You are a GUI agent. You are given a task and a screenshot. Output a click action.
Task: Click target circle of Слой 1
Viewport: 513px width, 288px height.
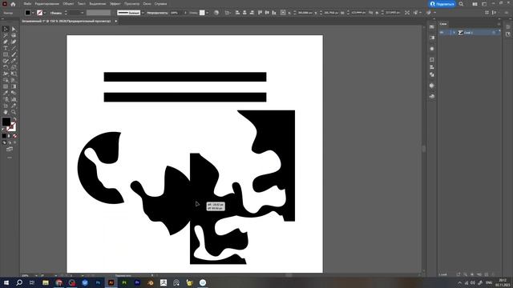494,32
